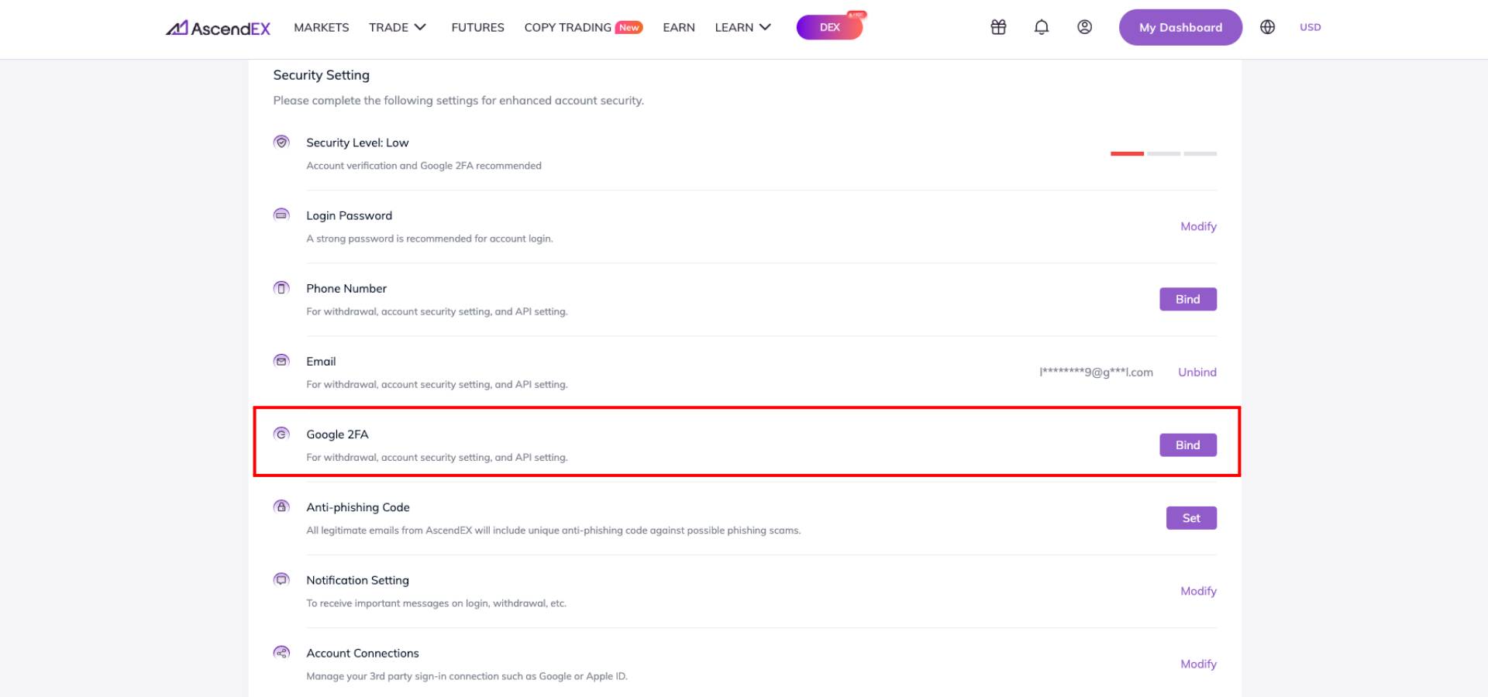The height and width of the screenshot is (697, 1488).
Task: Click the Google 2FA row icon
Action: pyautogui.click(x=281, y=433)
